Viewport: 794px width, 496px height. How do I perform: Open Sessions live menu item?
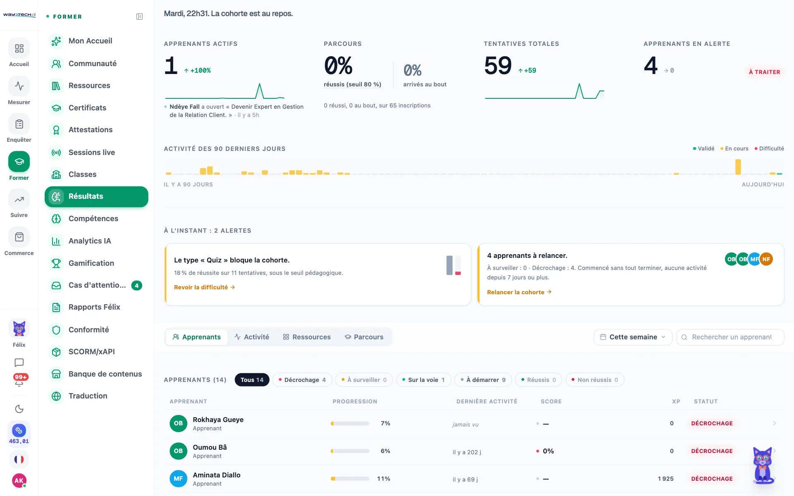click(x=96, y=153)
